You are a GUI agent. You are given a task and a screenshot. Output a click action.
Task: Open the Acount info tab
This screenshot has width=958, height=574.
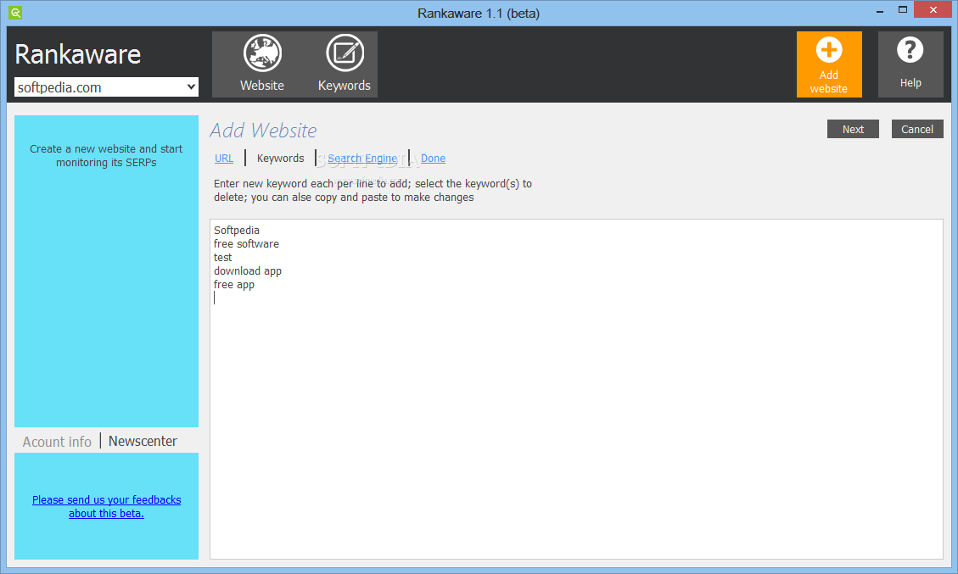point(57,442)
